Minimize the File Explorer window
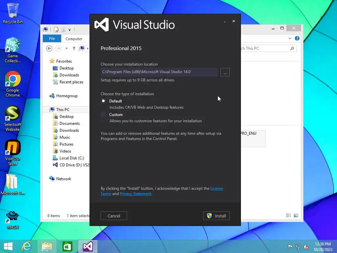Image resolution: width=337 pixels, height=253 pixels. (x=273, y=28)
